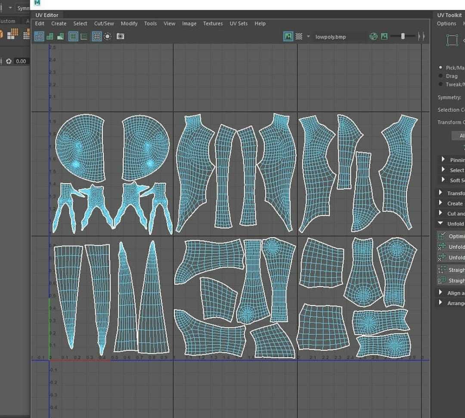The width and height of the screenshot is (465, 418).
Task: Open the Tools menu
Action: click(150, 23)
